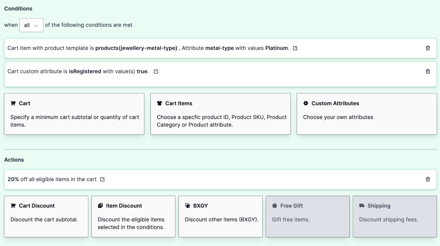
Task: Select the Cart Discount action type
Action: (46, 216)
